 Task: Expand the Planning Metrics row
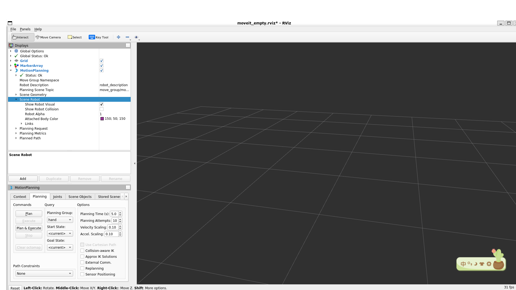pyautogui.click(x=16, y=133)
